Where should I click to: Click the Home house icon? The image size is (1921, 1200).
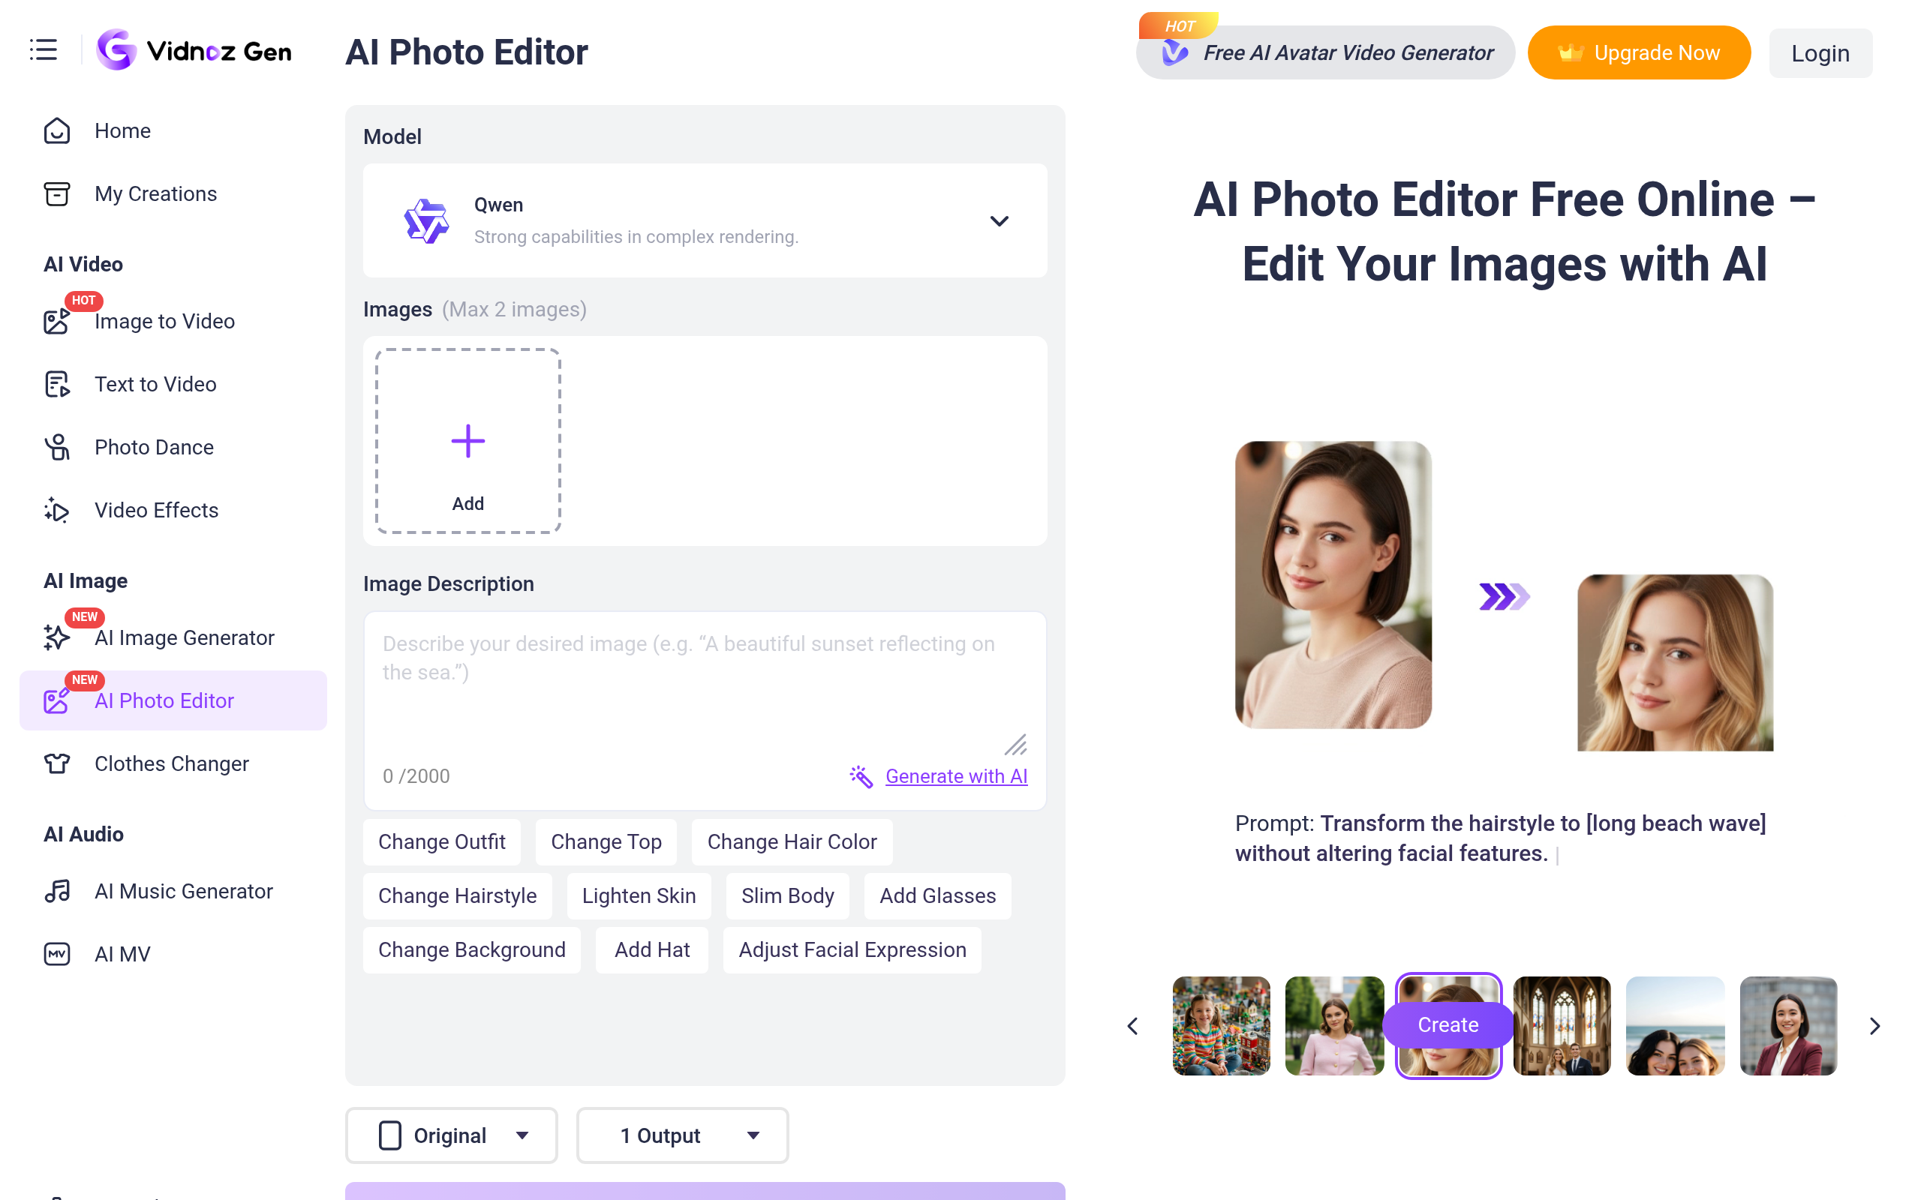tap(57, 130)
